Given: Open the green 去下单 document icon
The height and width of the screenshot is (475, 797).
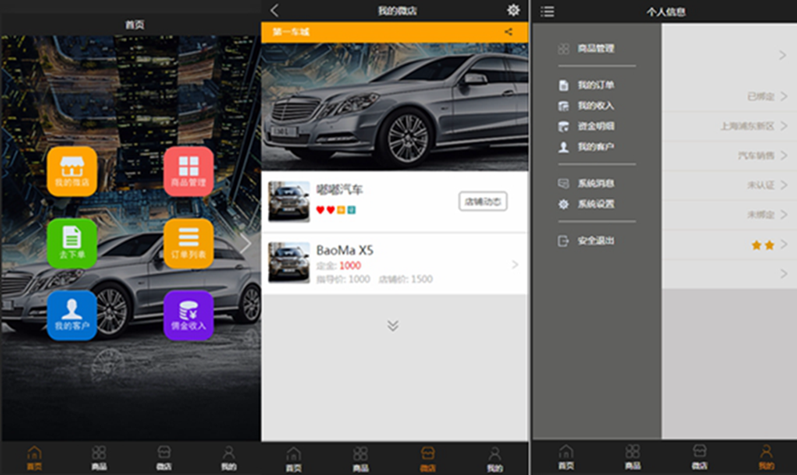Looking at the screenshot, I should [x=72, y=243].
